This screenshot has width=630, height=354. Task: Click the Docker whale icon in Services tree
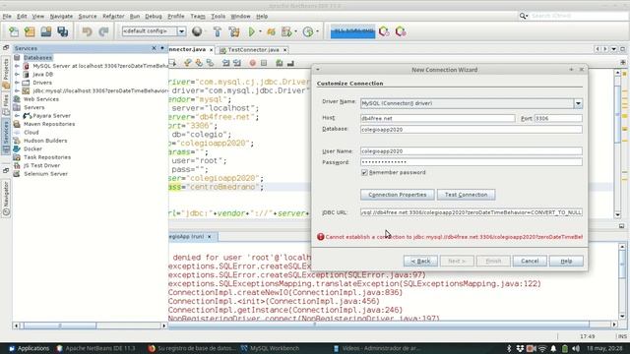click(17, 148)
